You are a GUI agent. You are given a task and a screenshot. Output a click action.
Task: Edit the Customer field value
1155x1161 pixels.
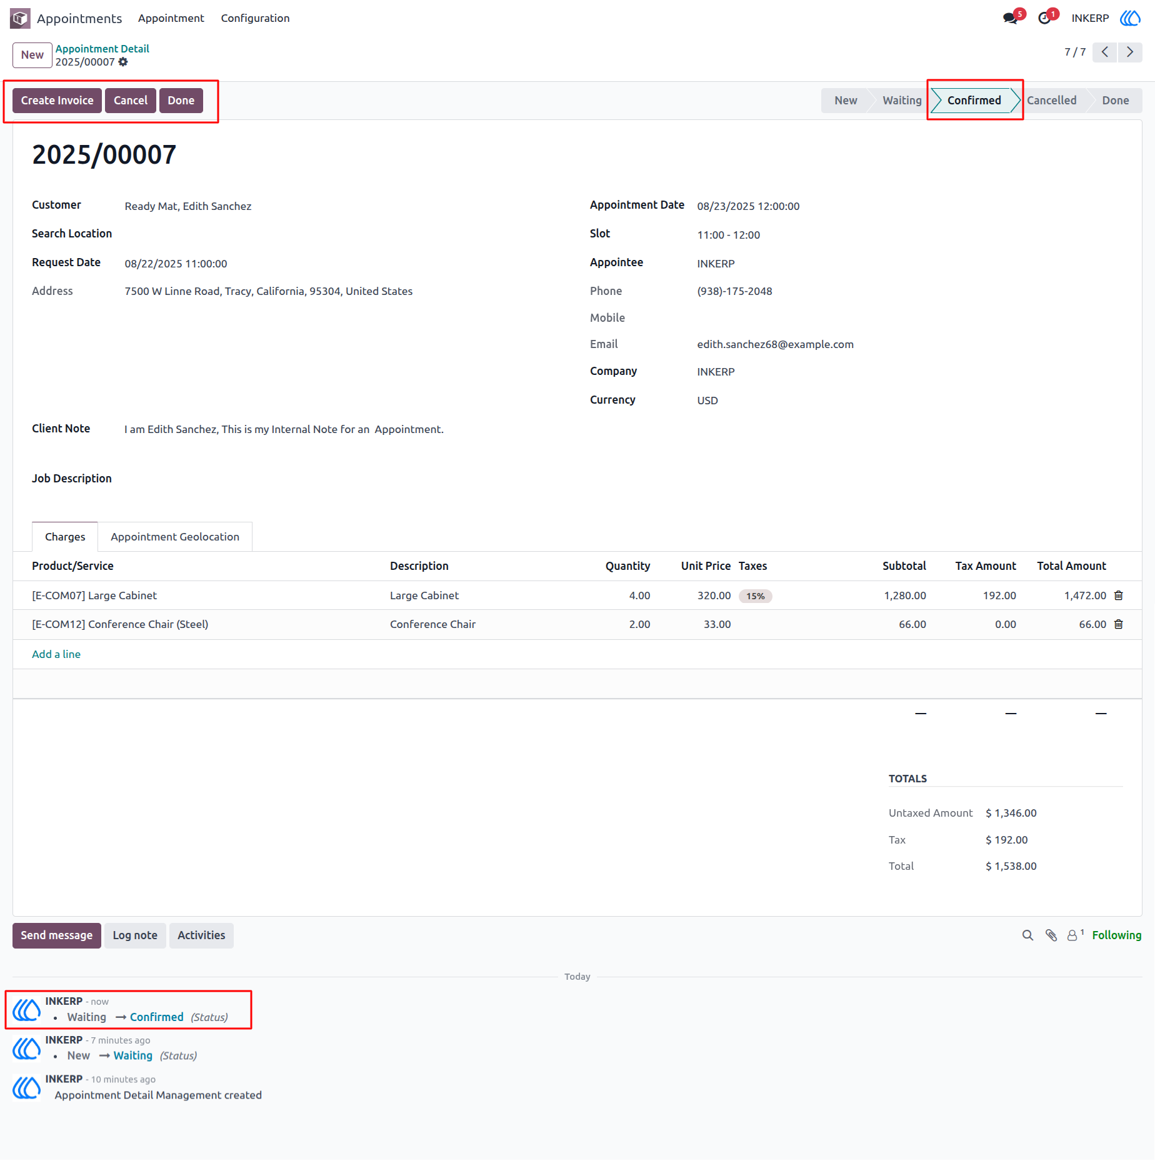(x=188, y=206)
